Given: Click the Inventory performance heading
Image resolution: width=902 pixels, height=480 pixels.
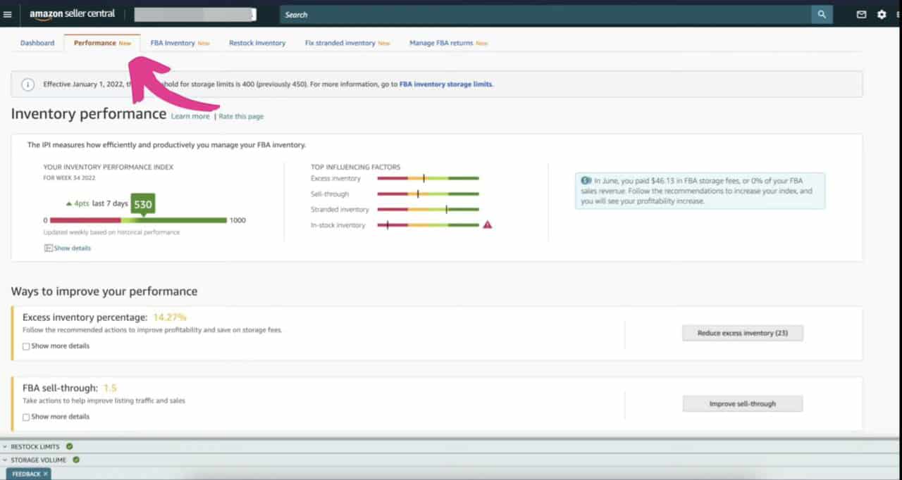Looking at the screenshot, I should tap(89, 114).
